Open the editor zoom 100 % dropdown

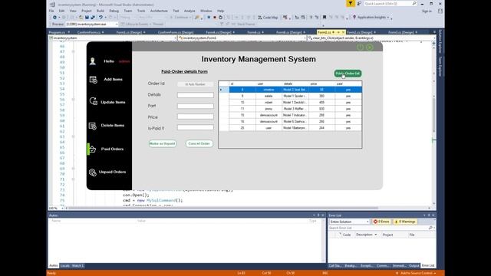(x=56, y=208)
